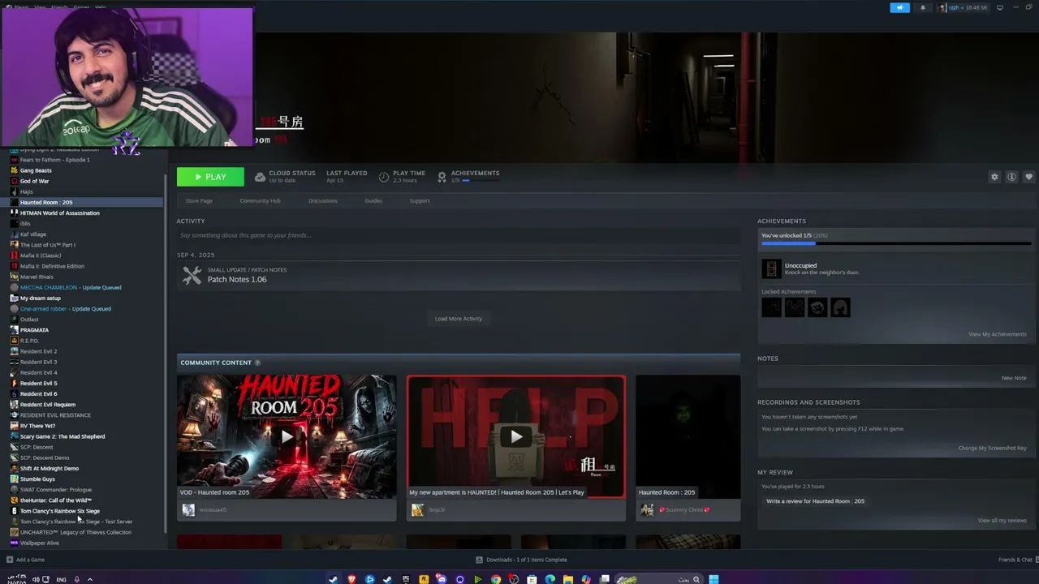Open the game info icon

click(x=1011, y=177)
